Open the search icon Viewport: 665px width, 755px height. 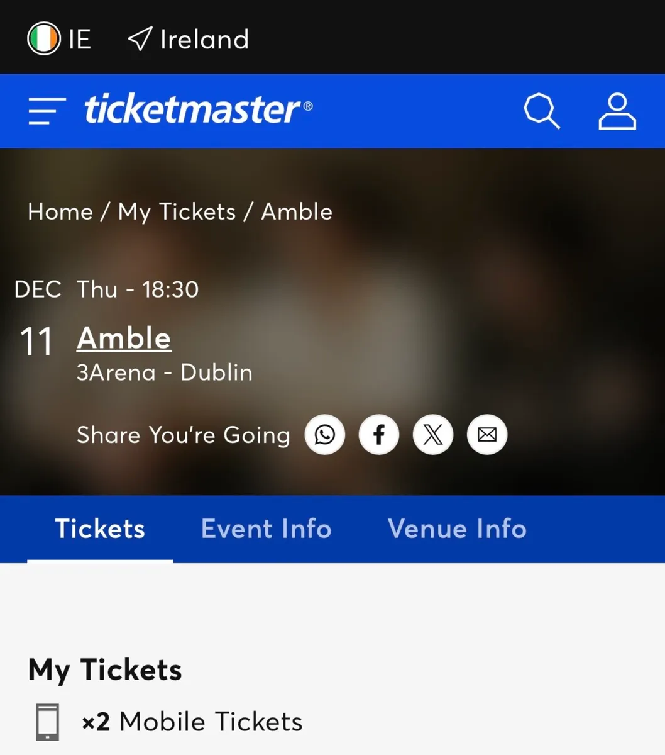[x=542, y=111]
